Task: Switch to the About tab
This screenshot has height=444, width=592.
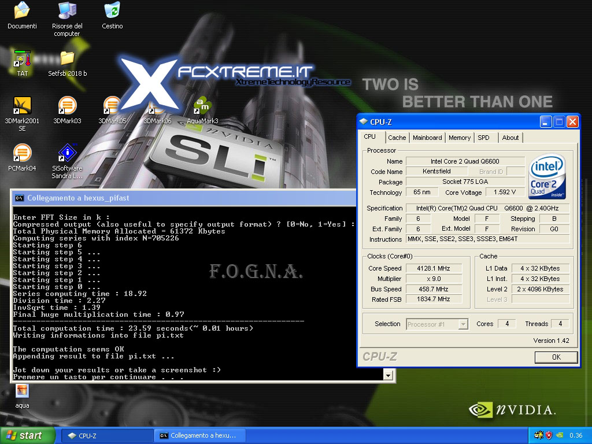Action: tap(510, 138)
